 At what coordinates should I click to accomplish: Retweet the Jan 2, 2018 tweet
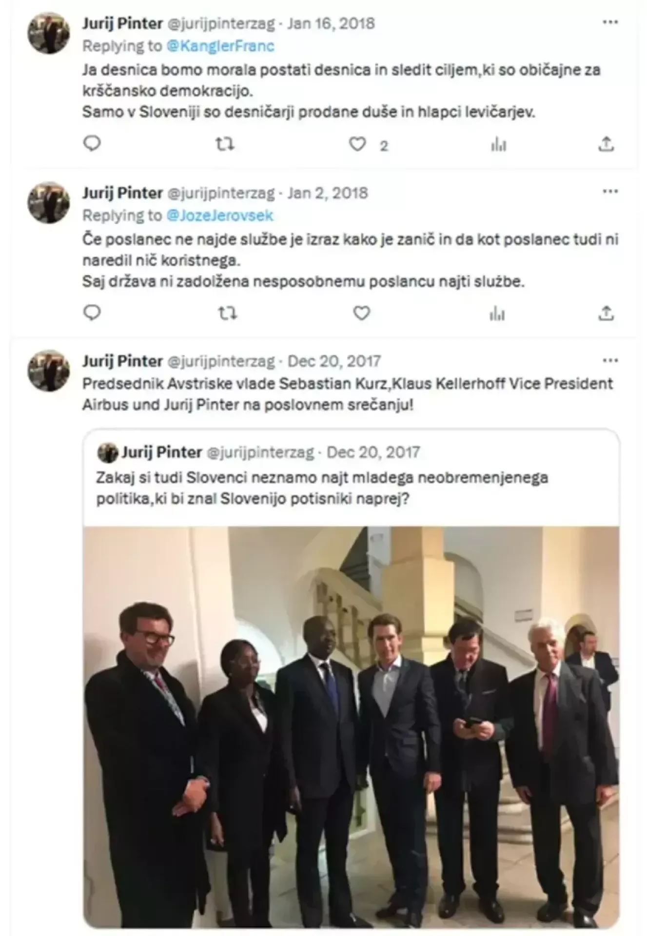coord(227,313)
